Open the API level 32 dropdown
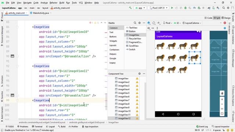Image resolution: width=235 pixels, height=132 pixels. point(177,23)
